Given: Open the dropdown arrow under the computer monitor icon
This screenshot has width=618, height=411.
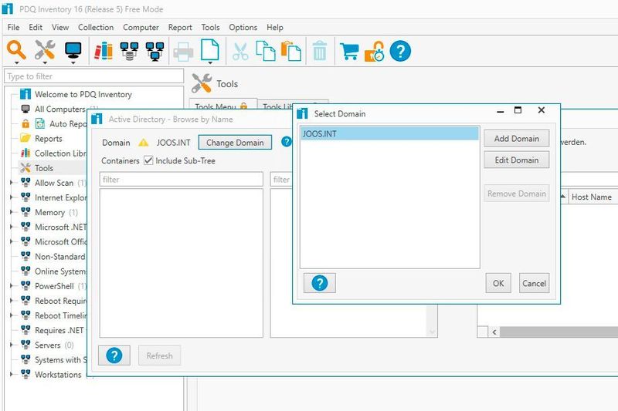Looking at the screenshot, I should (x=73, y=63).
